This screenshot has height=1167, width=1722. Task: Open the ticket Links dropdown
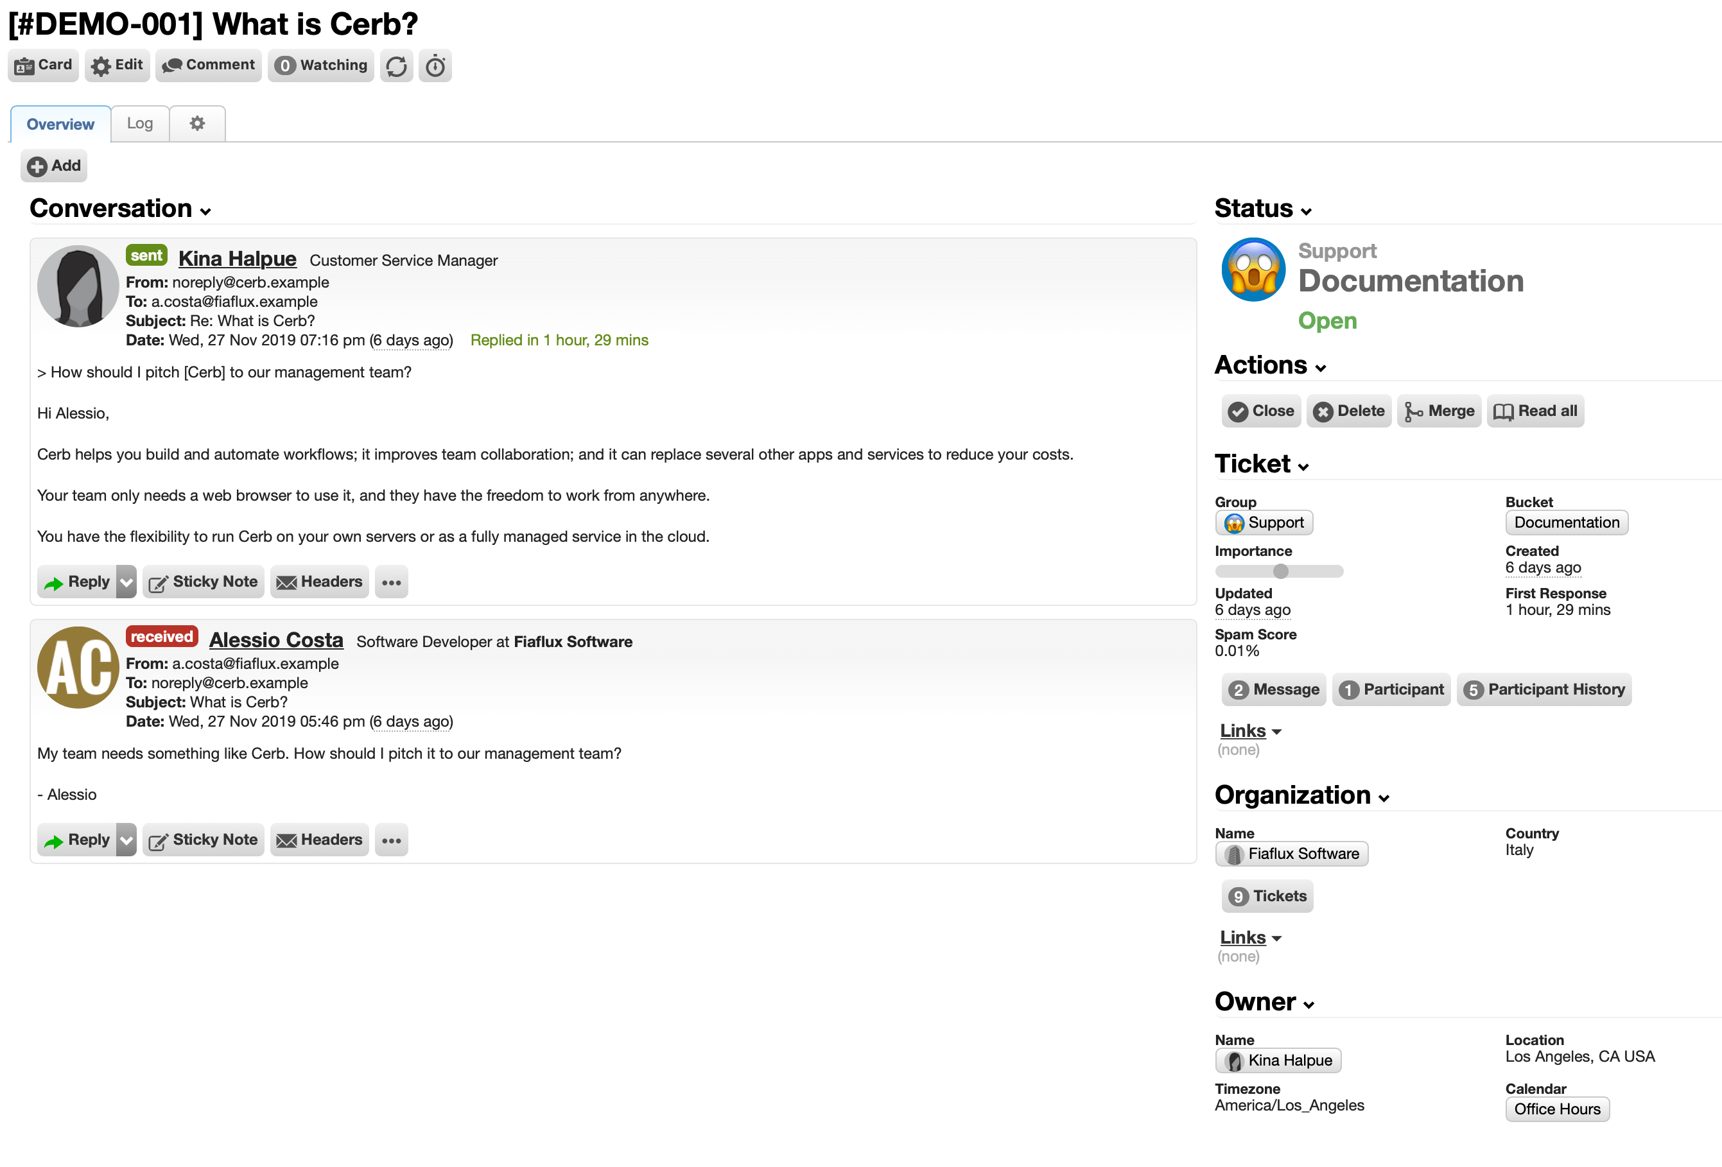click(x=1251, y=730)
